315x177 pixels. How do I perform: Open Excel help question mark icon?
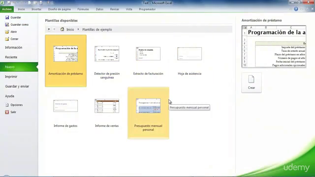point(296,9)
